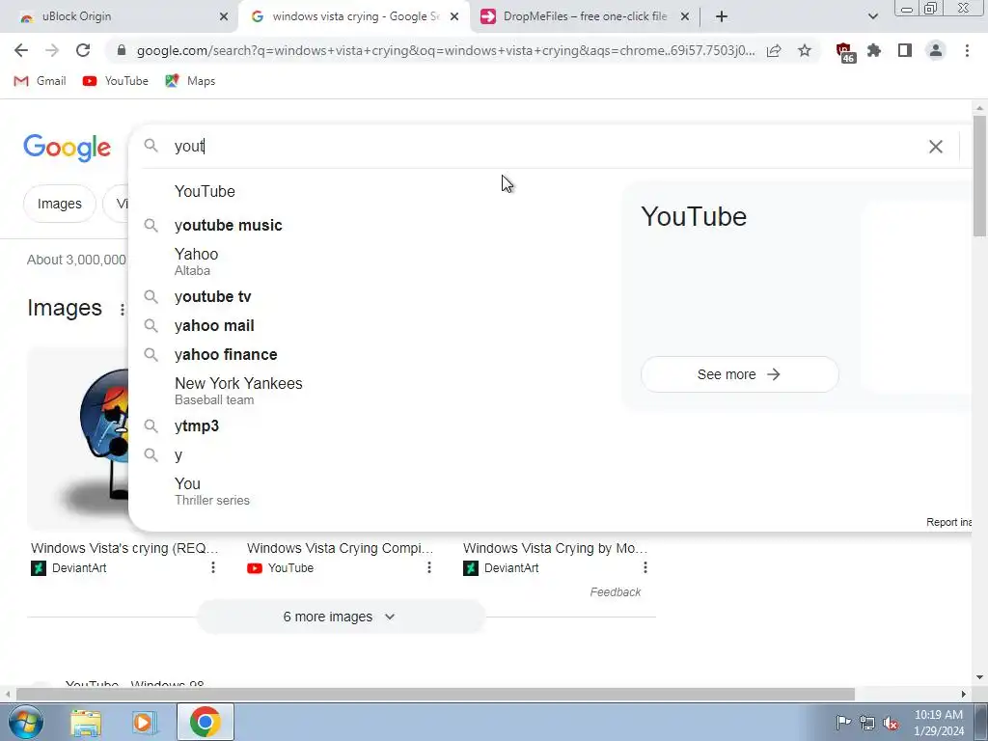This screenshot has height=741, width=988.
Task: Go back to the previous page
Action: pyautogui.click(x=21, y=50)
